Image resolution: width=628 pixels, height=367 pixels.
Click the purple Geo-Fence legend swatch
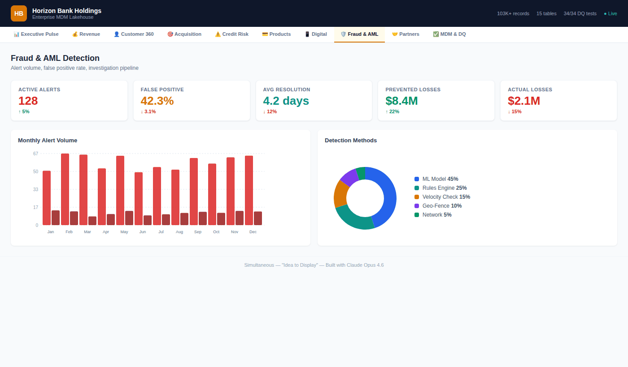point(417,206)
